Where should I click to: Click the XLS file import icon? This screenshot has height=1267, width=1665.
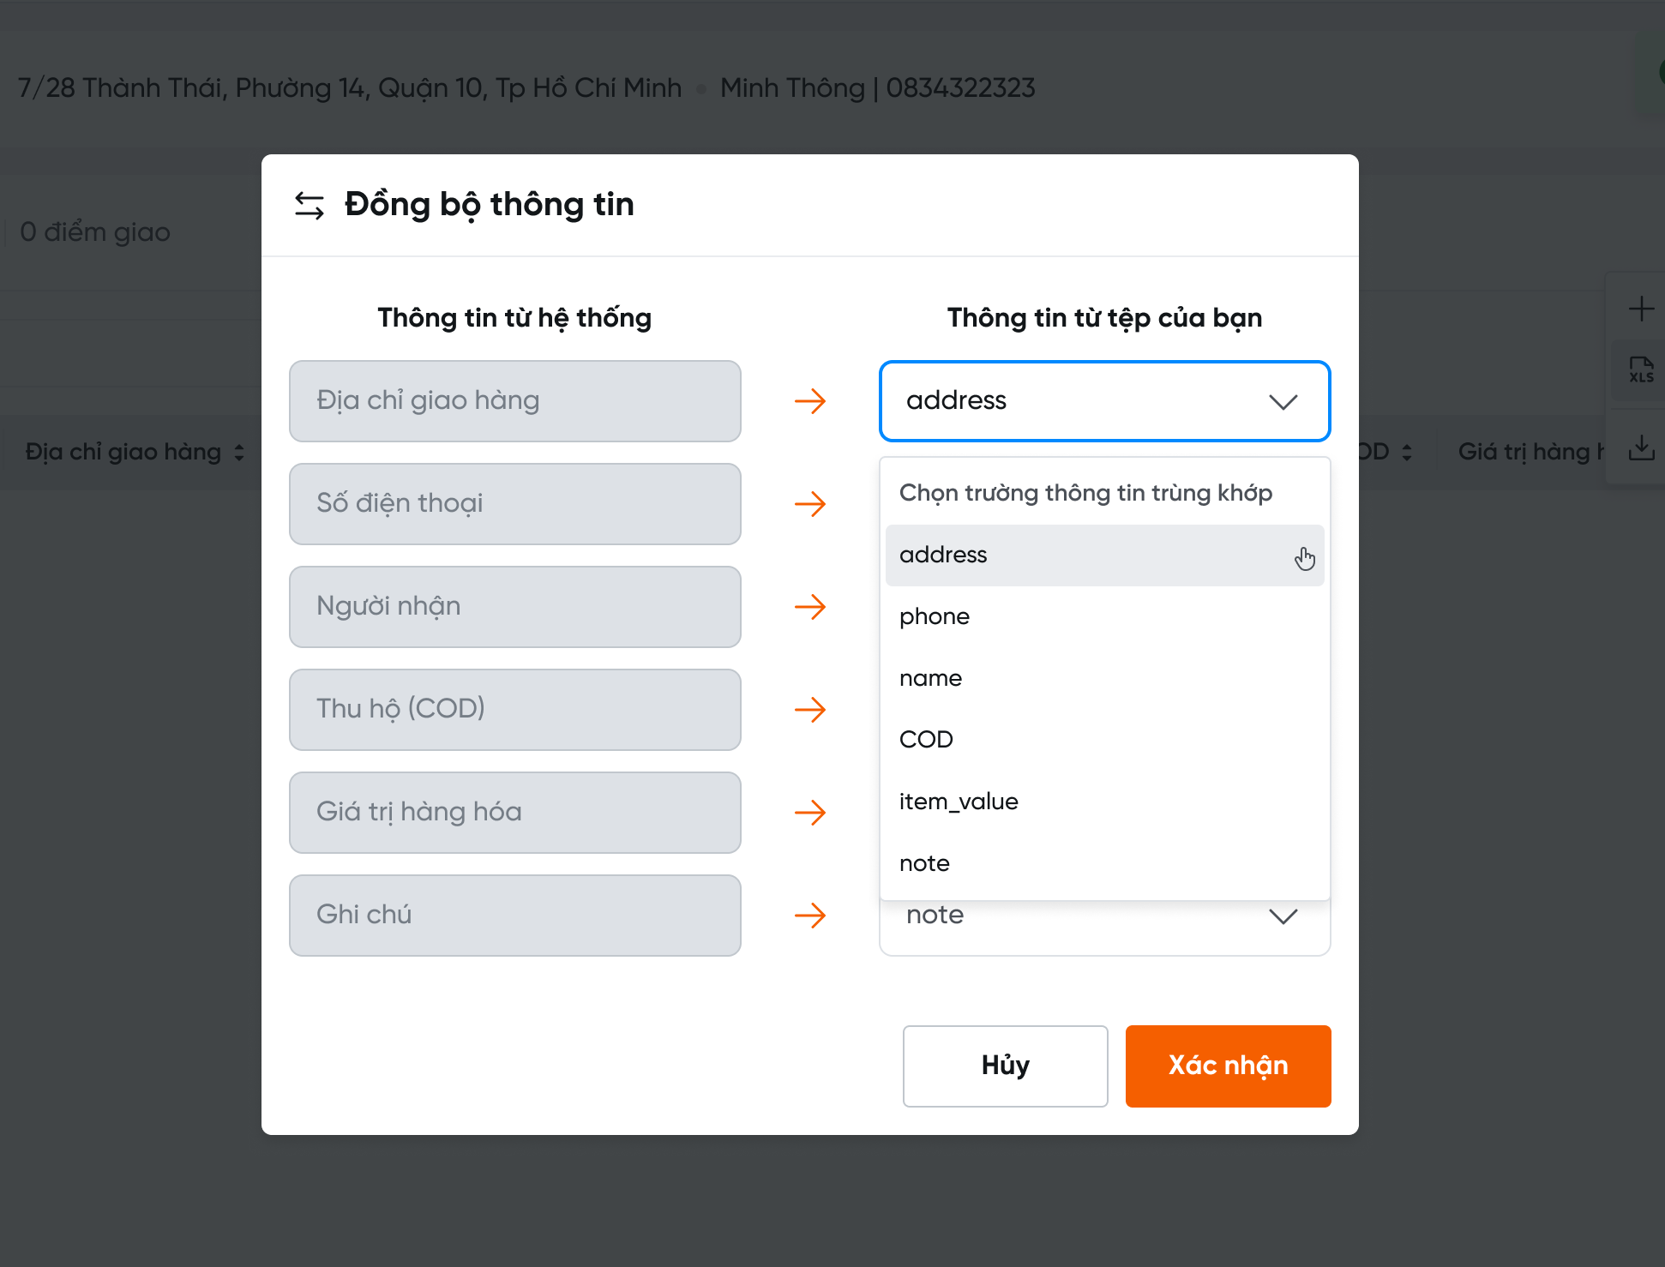click(1641, 370)
